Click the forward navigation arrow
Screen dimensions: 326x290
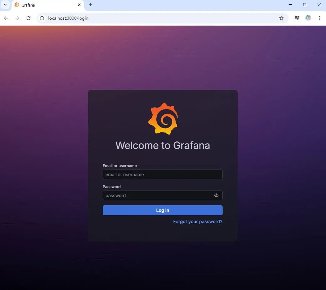click(x=17, y=18)
